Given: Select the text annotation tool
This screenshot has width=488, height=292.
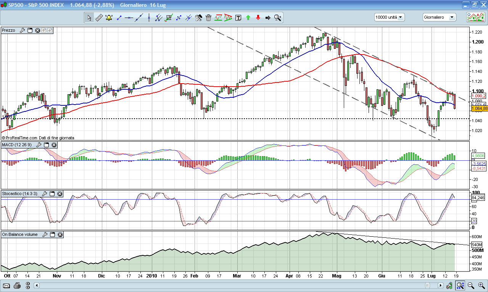Looking at the screenshot, I should tap(238, 18).
